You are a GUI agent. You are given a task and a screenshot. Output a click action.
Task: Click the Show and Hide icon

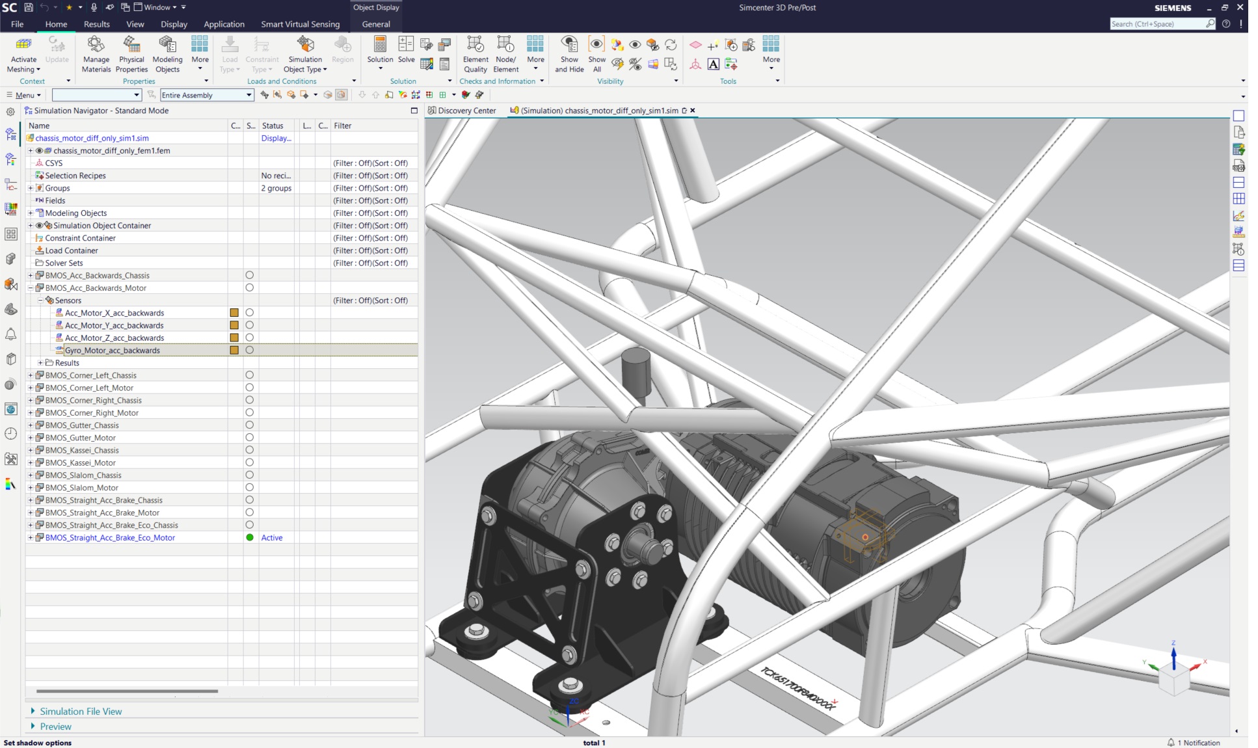(569, 45)
